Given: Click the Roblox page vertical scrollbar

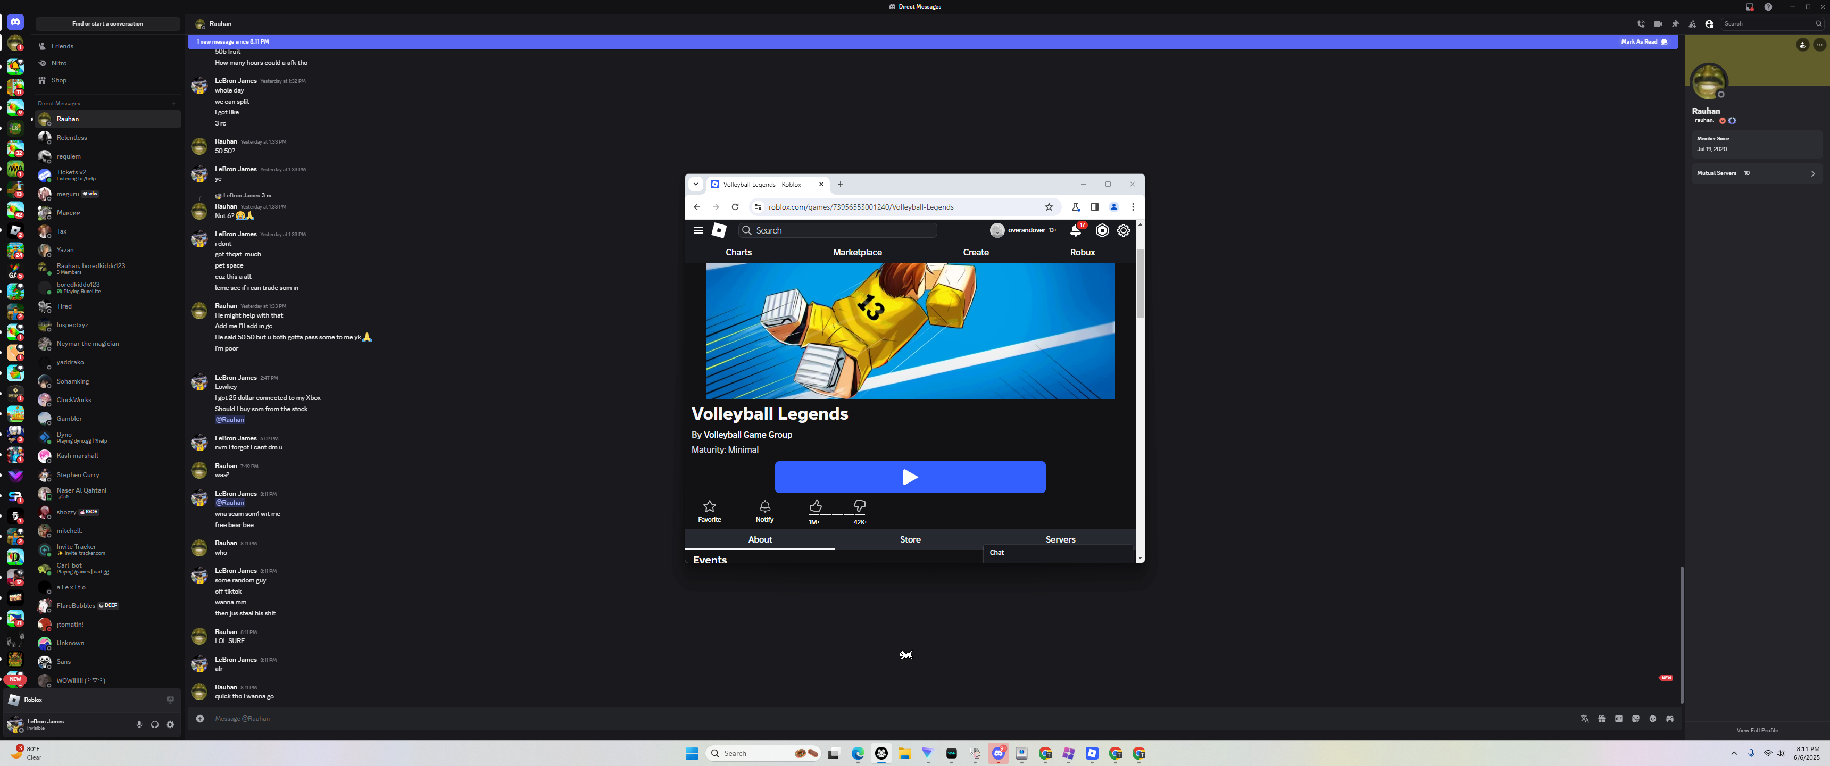Looking at the screenshot, I should point(1139,283).
